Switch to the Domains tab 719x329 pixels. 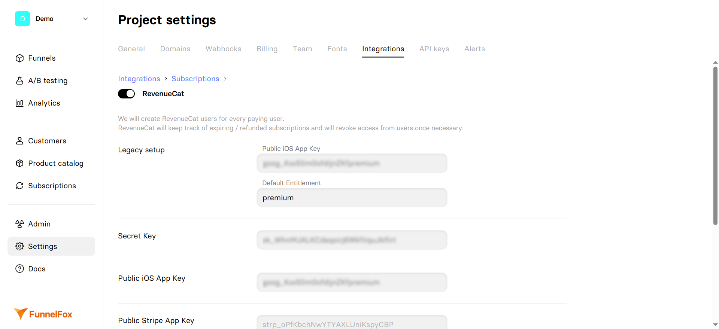[x=175, y=49]
